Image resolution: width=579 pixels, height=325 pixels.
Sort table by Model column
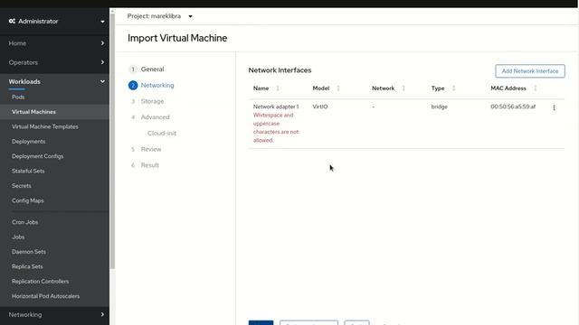pyautogui.click(x=326, y=88)
